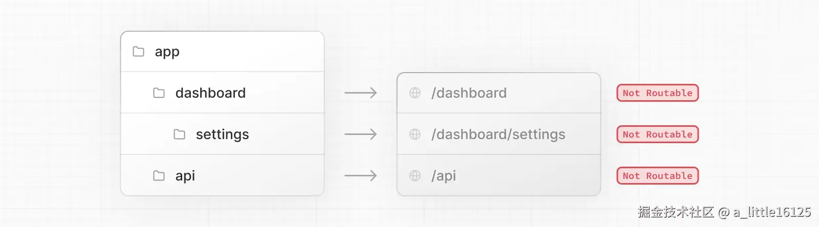
Task: Select the api folder label
Action: (x=185, y=176)
